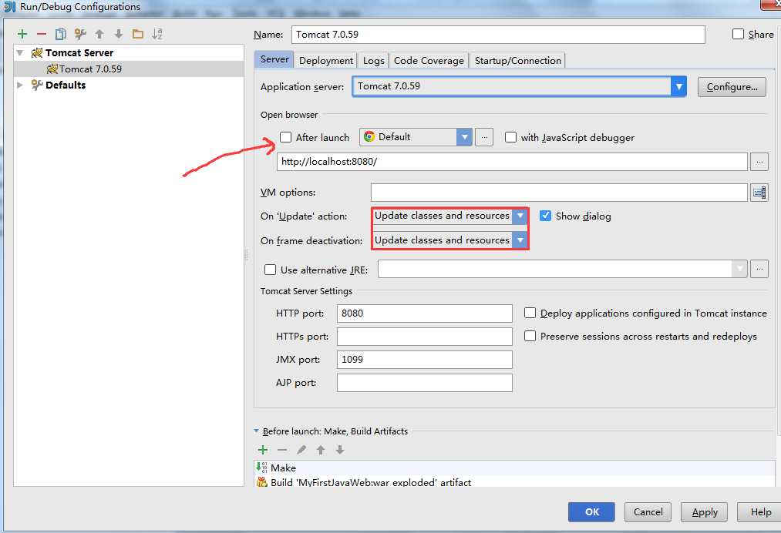
Task: Open the alternative JRE dropdown
Action: [x=739, y=269]
